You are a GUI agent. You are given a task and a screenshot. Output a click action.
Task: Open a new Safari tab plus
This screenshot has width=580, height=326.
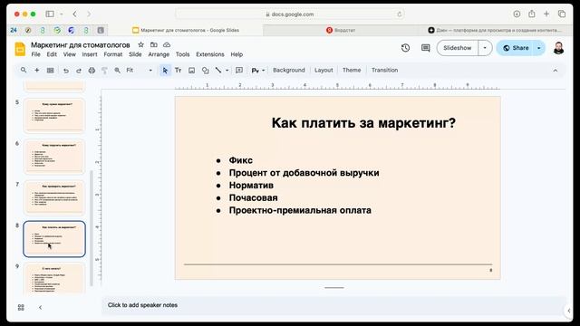pyautogui.click(x=546, y=14)
